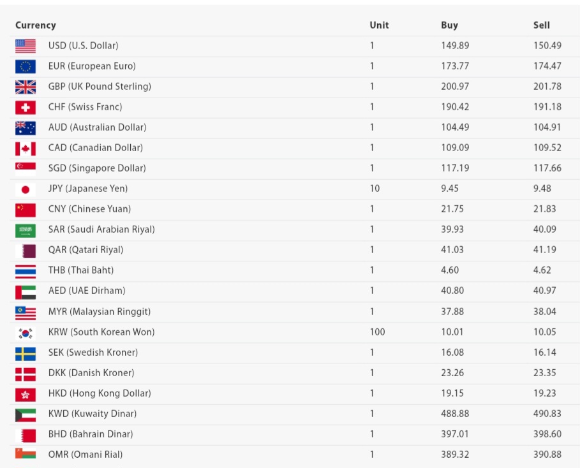Click the Unit column header
Viewport: 580px width, 468px height.
(x=379, y=26)
